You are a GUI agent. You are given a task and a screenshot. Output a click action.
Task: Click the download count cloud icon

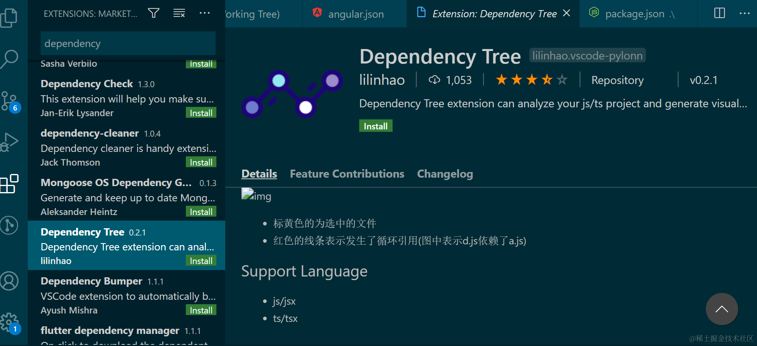(x=434, y=80)
